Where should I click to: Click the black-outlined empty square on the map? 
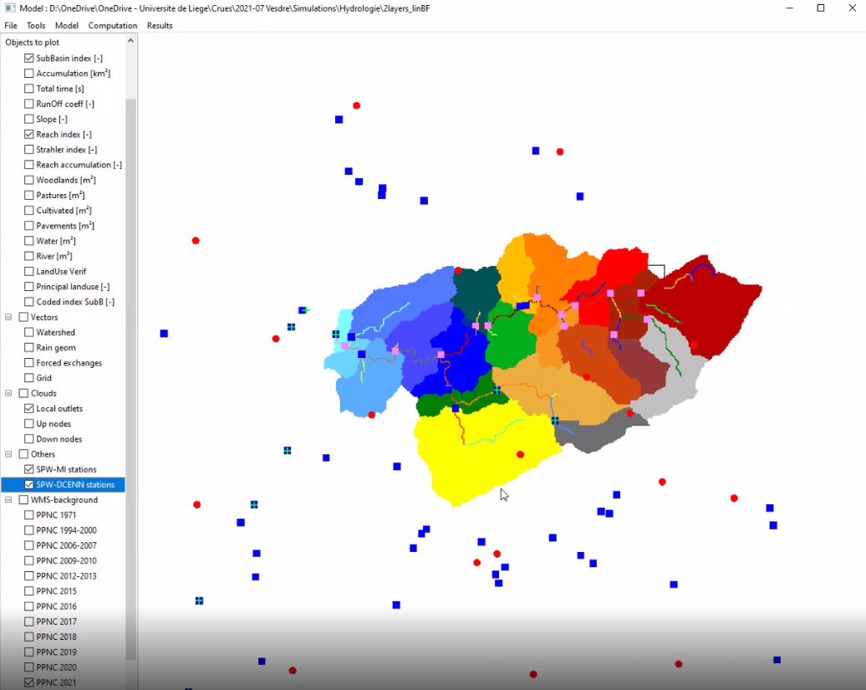(x=656, y=272)
